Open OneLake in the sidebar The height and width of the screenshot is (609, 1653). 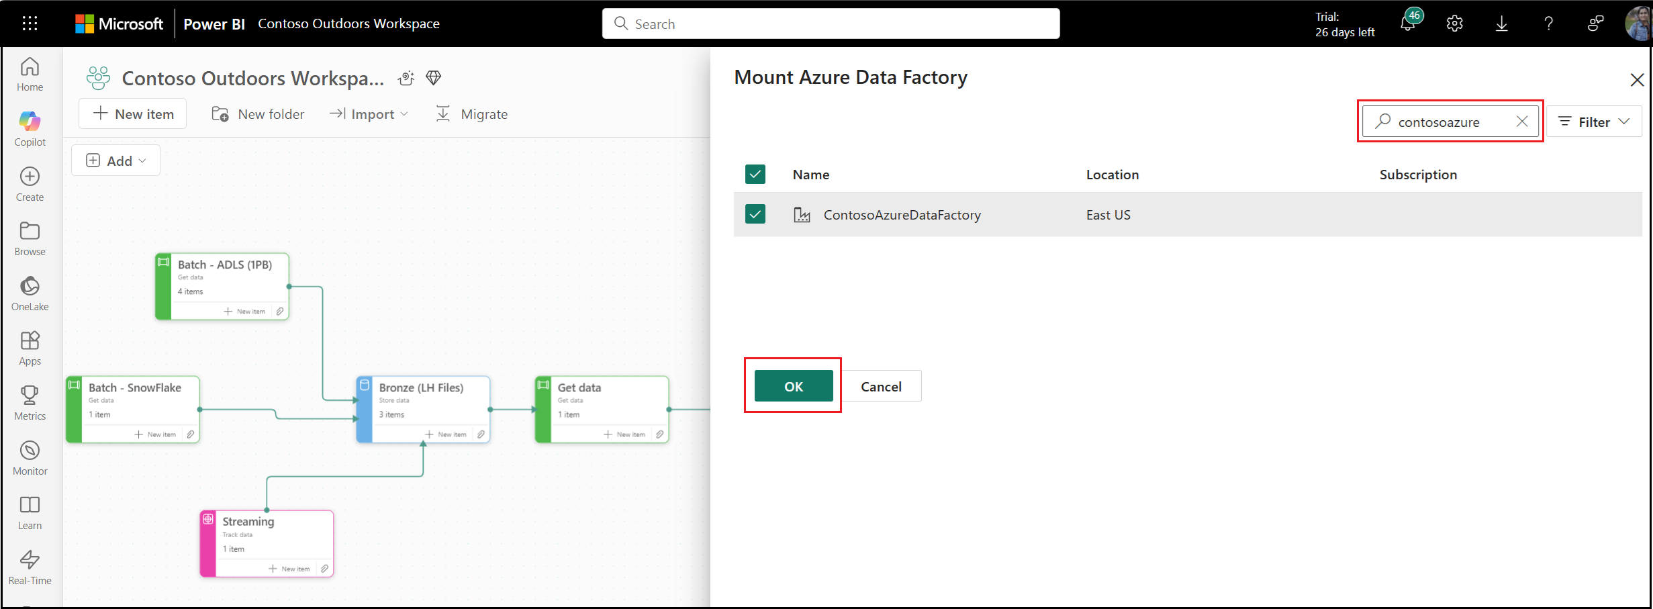pyautogui.click(x=30, y=292)
